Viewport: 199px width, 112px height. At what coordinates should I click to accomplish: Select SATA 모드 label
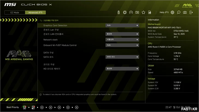48,57
